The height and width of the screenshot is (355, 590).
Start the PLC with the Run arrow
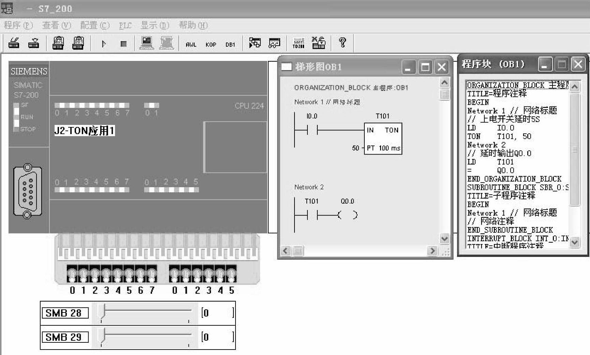tap(104, 44)
